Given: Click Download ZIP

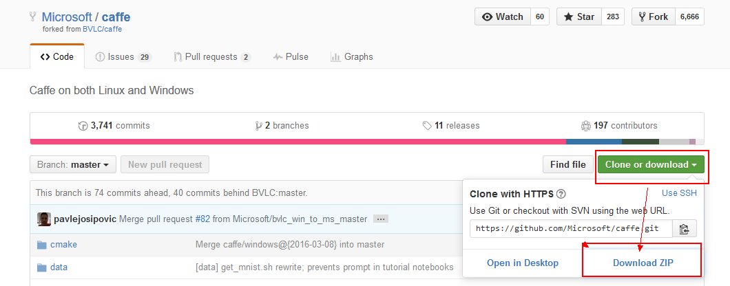Looking at the screenshot, I should [x=643, y=263].
